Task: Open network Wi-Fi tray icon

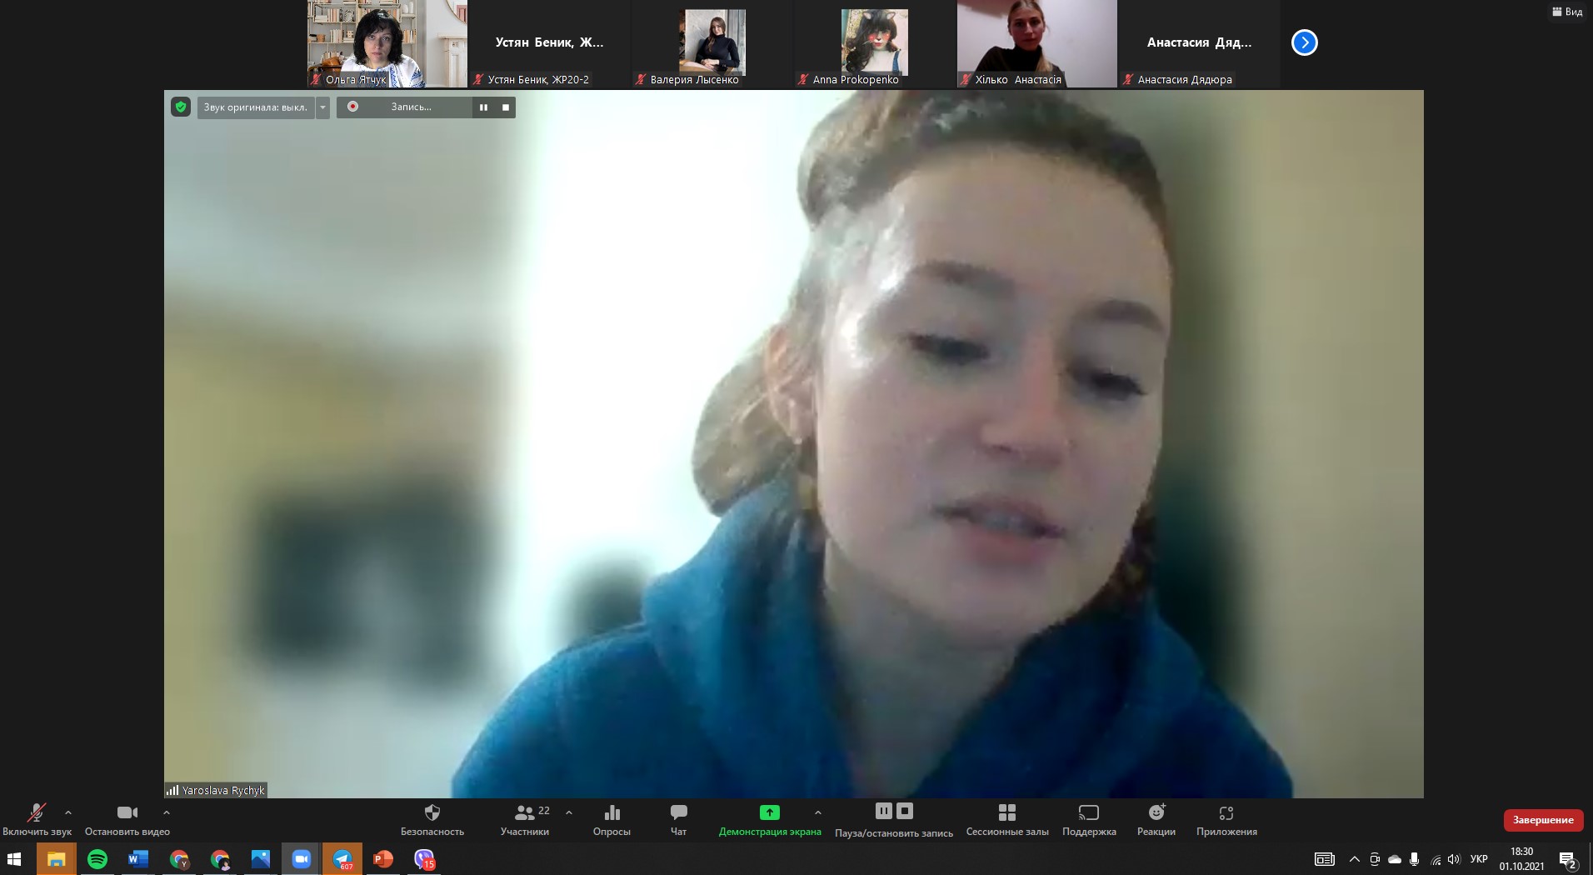Action: pos(1436,859)
